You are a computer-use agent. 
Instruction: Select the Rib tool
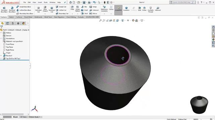tap(84, 7)
